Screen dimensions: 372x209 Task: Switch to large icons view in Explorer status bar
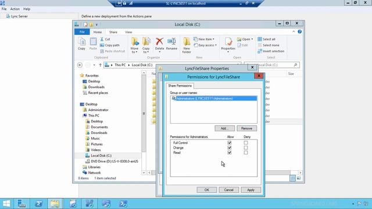coord(299,178)
